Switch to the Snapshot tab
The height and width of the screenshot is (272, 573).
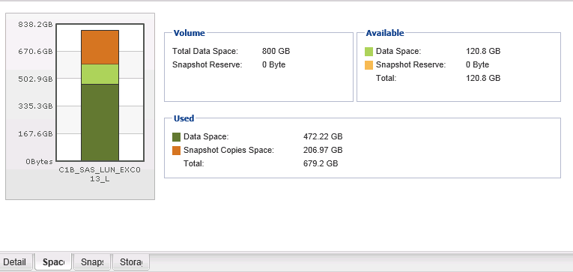click(x=92, y=262)
